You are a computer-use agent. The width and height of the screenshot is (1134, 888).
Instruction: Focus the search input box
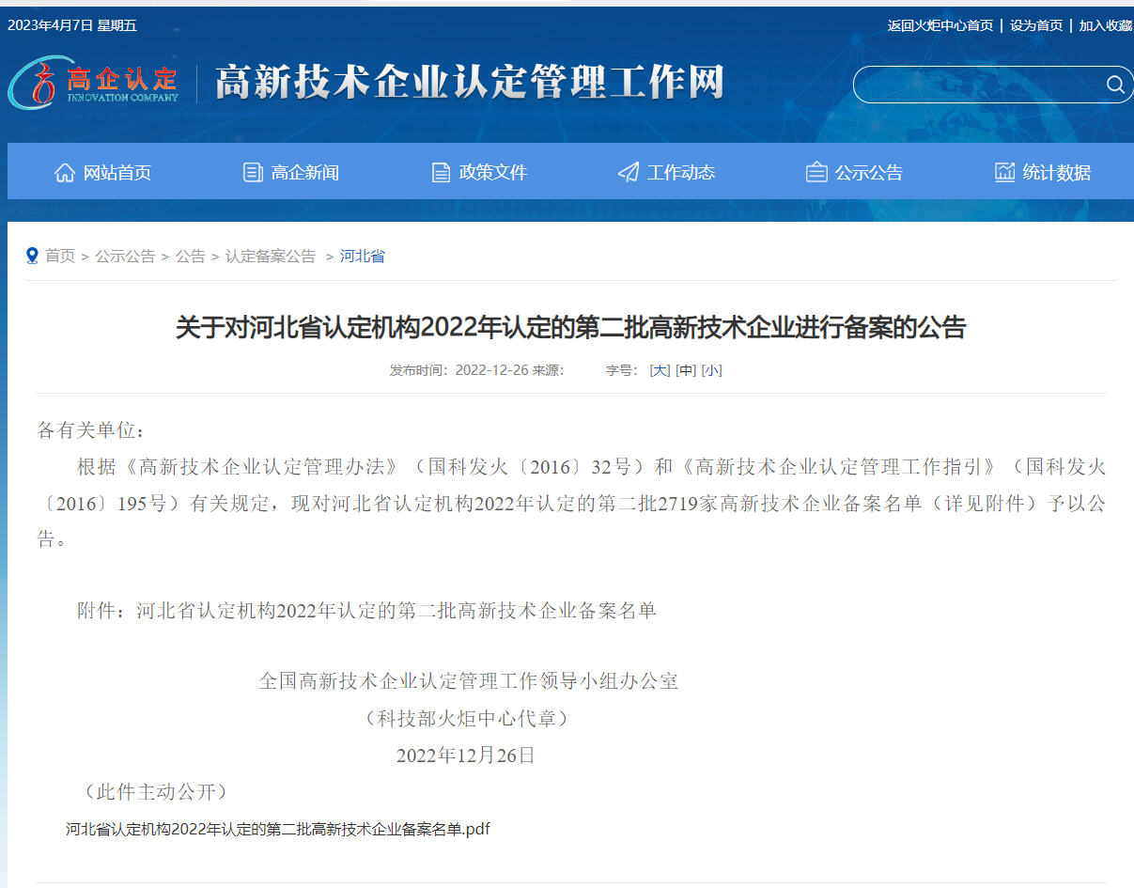pos(977,86)
